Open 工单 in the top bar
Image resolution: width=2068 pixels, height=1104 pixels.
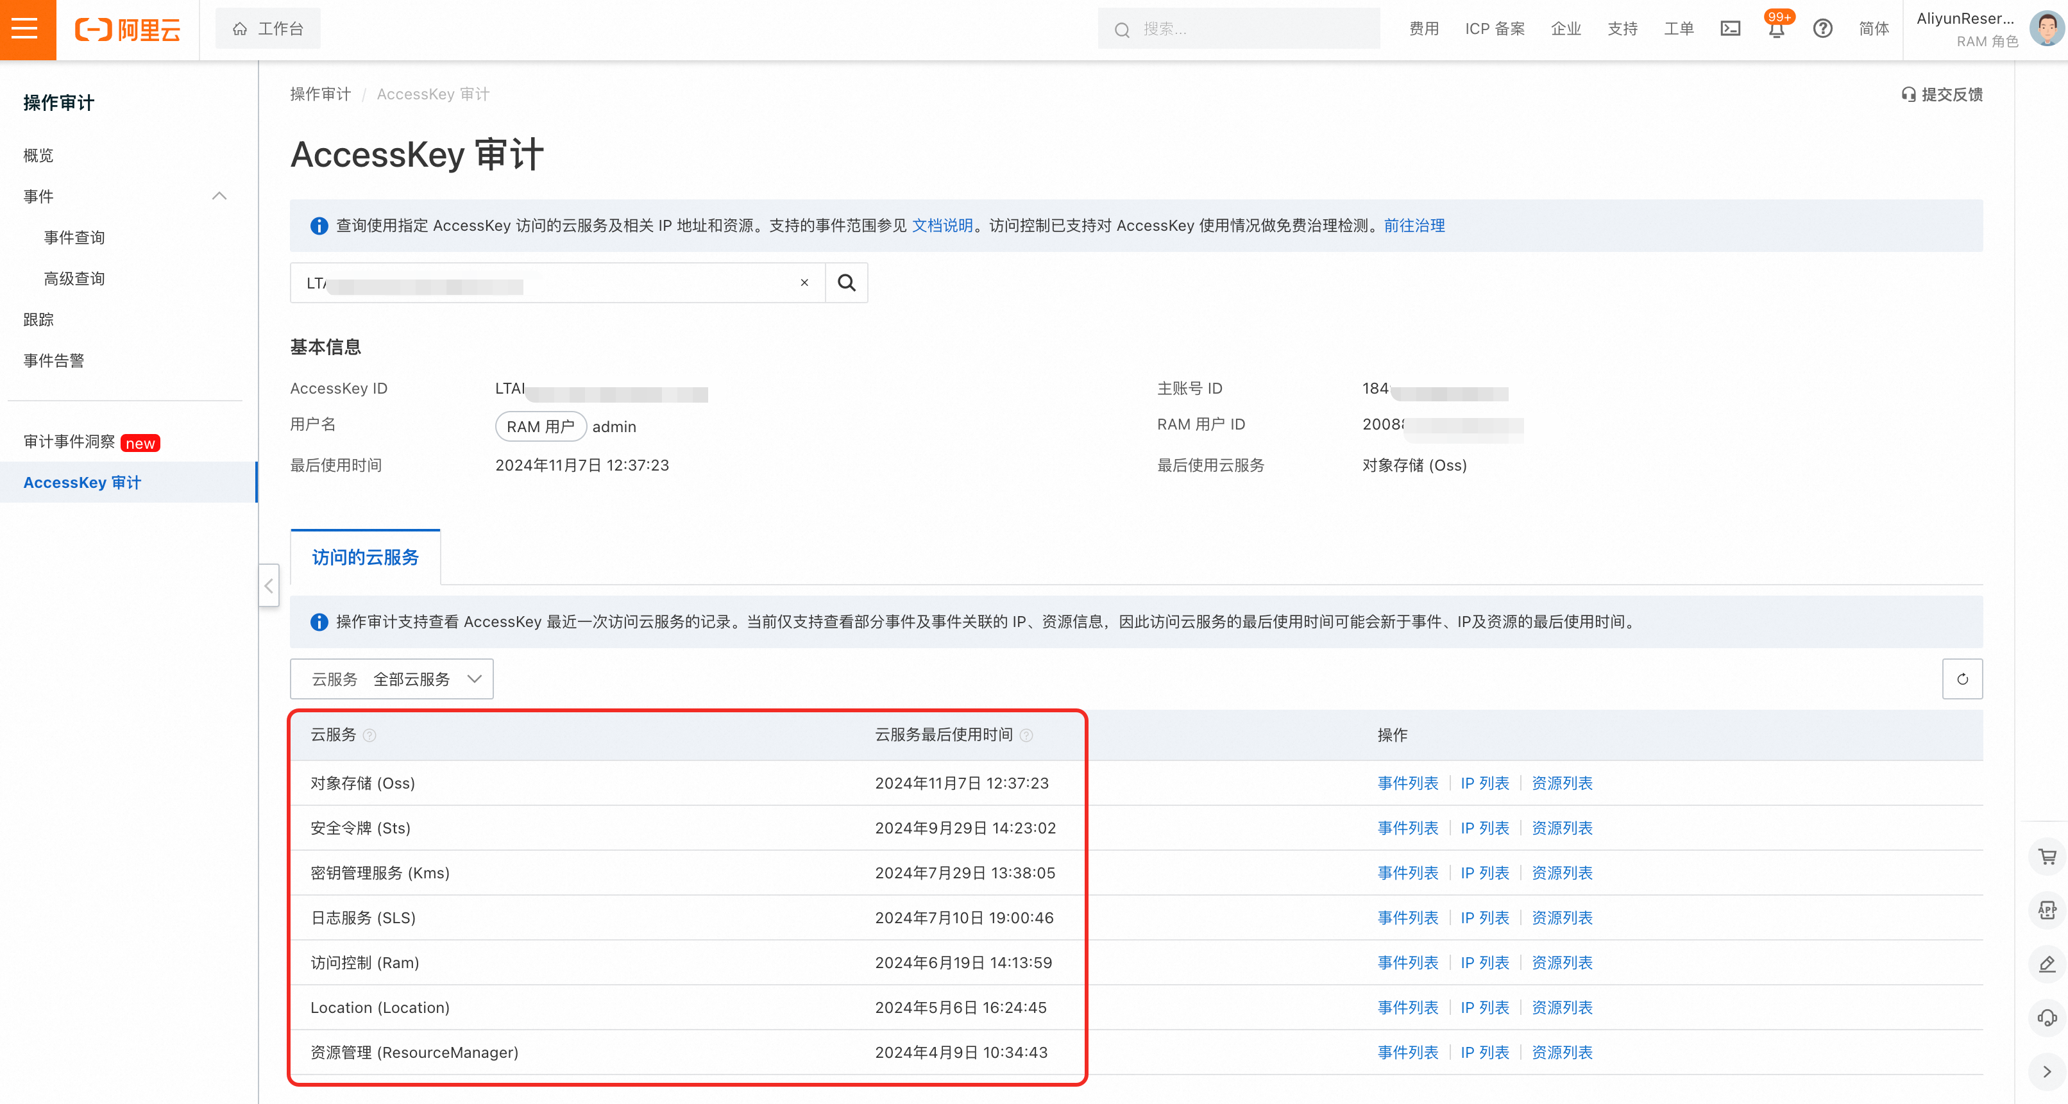pyautogui.click(x=1679, y=29)
